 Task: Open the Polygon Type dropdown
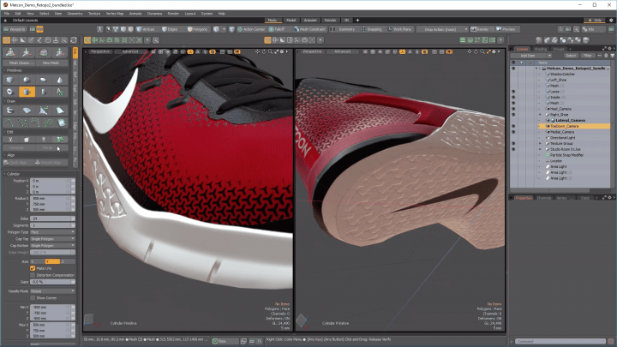(51, 231)
